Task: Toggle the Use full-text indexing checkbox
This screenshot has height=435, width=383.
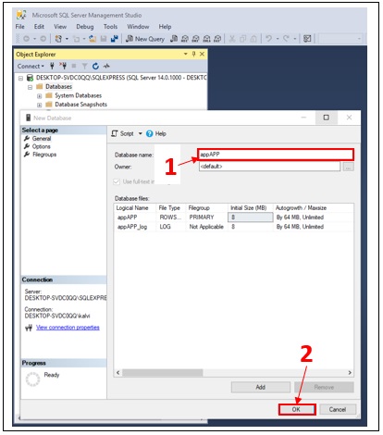Action: [x=117, y=181]
